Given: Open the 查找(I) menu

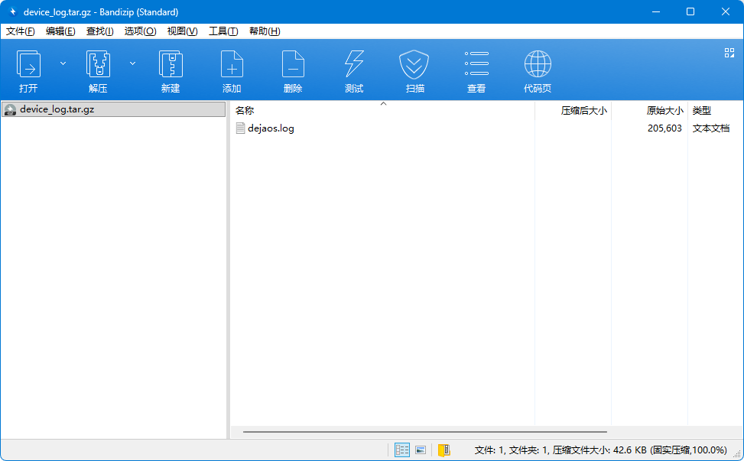Looking at the screenshot, I should (x=99, y=31).
